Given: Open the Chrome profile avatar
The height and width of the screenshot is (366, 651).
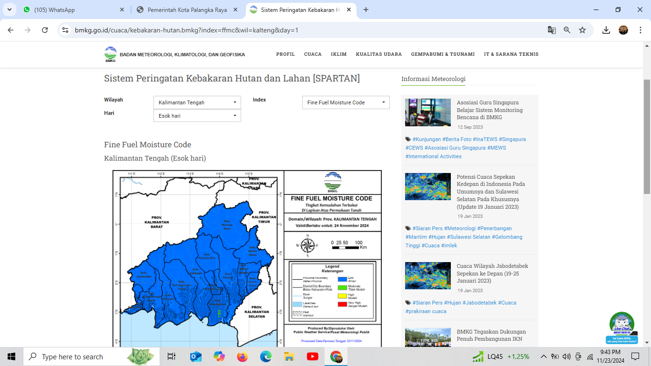Looking at the screenshot, I should [623, 30].
